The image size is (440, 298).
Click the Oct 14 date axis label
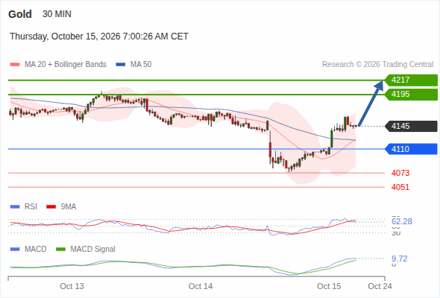click(x=201, y=286)
